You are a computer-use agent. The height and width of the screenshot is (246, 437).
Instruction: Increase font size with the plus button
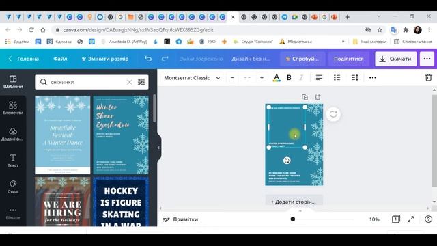point(262,78)
